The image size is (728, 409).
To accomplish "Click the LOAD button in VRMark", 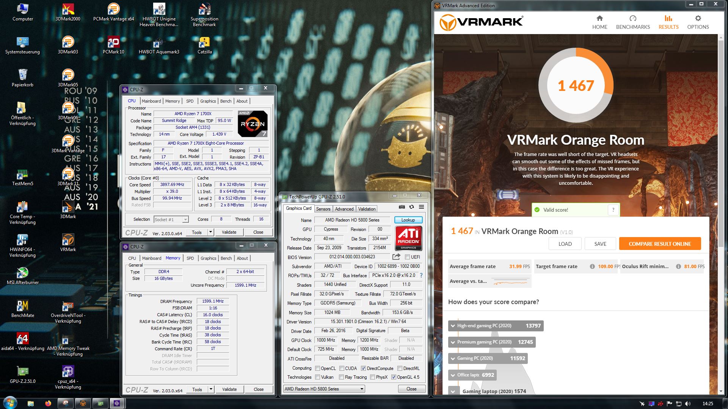I will coord(565,244).
